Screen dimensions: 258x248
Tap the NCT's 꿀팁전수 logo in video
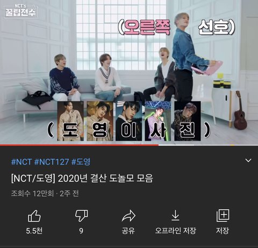20,11
